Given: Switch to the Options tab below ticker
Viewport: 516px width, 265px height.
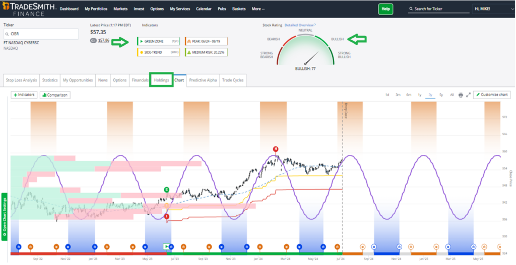Looking at the screenshot, I should [120, 80].
